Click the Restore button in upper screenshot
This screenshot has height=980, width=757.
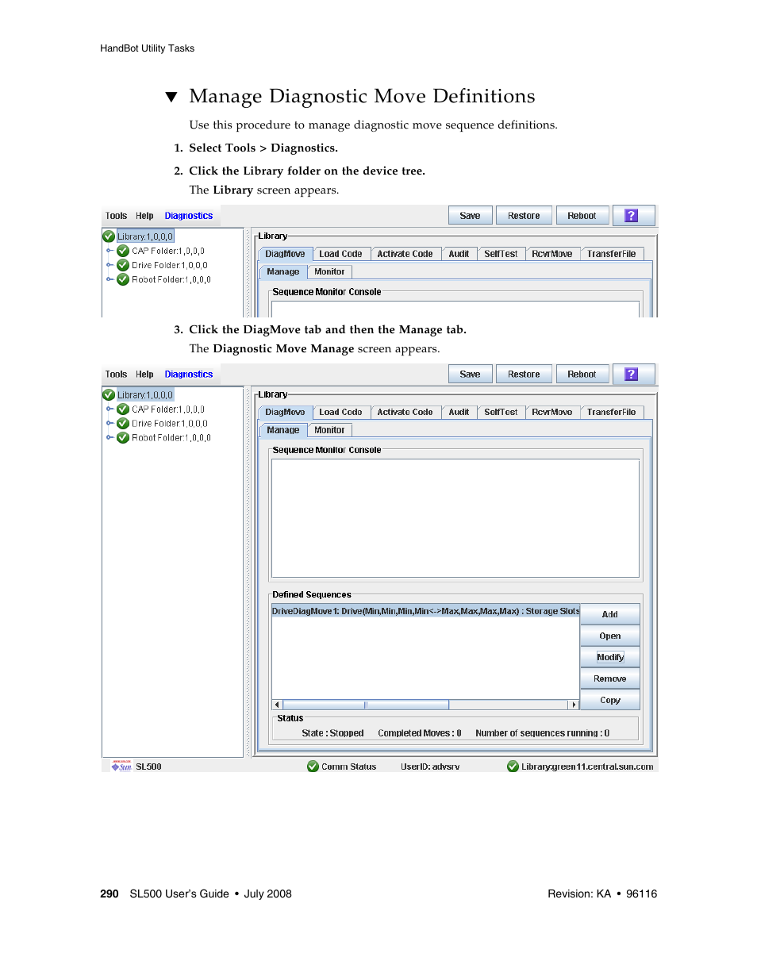tap(524, 216)
